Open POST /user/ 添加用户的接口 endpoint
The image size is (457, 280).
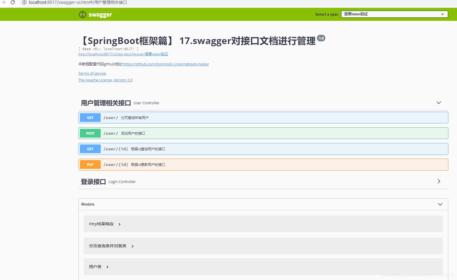point(263,133)
